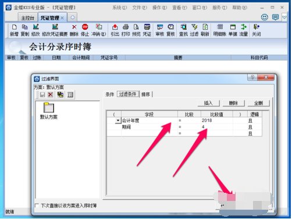Open the 文件 menu
Screen dimensions: 292x219
coord(140,8)
